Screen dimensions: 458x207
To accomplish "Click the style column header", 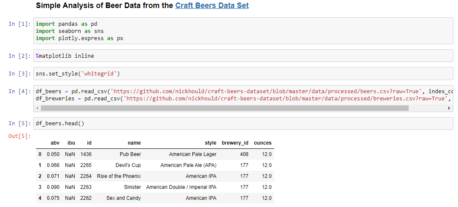I will (x=210, y=143).
